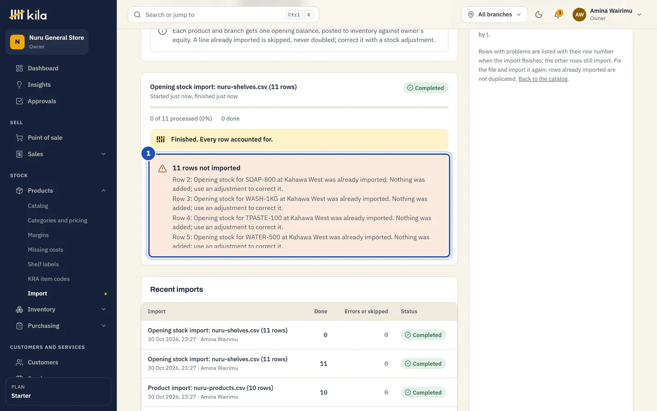The width and height of the screenshot is (657, 411).
Task: Click the Products box icon
Action: pyautogui.click(x=19, y=190)
